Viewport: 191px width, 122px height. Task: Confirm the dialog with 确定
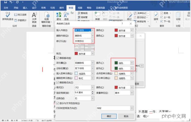[x=109, y=116]
